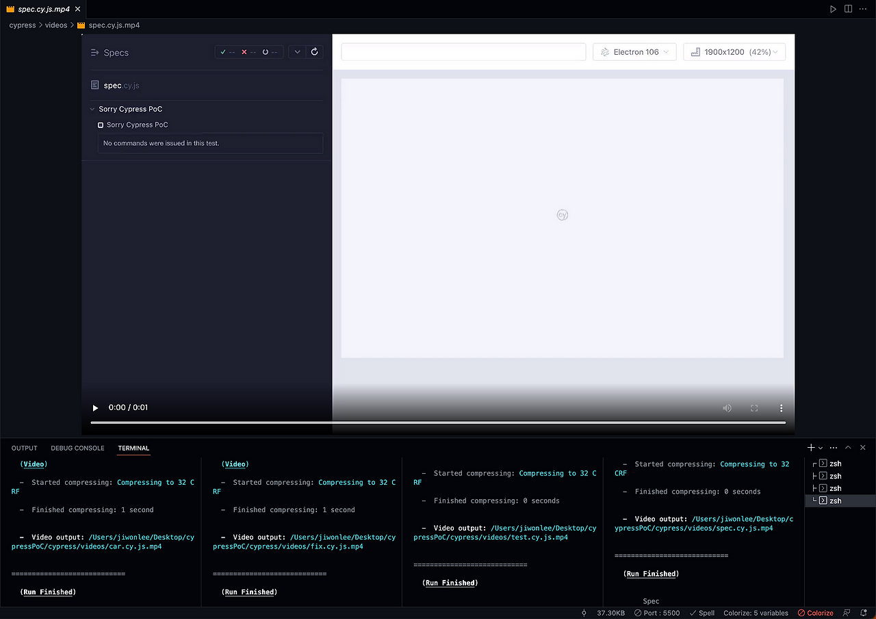Open the Specs list icon in Cypress
The image size is (876, 619).
[x=95, y=53]
